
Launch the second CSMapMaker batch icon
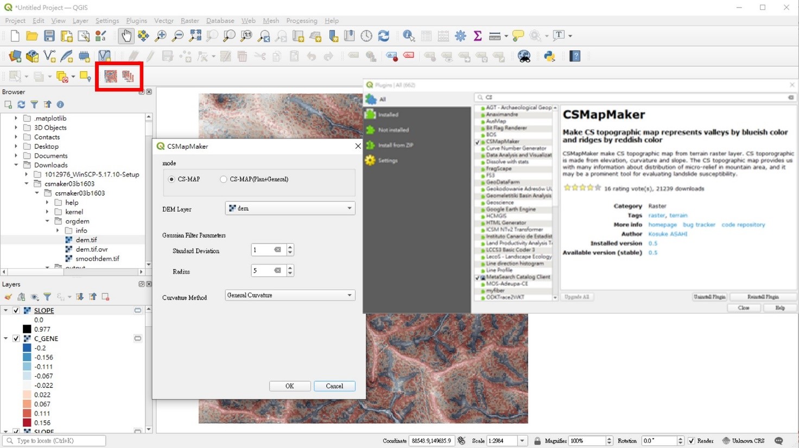tap(128, 77)
